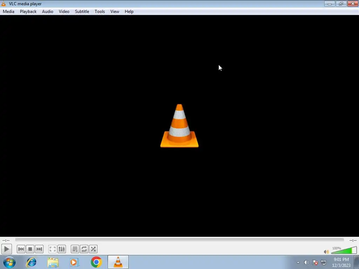Mute audio with the speaker icon
Image resolution: width=359 pixels, height=269 pixels.
click(x=326, y=252)
